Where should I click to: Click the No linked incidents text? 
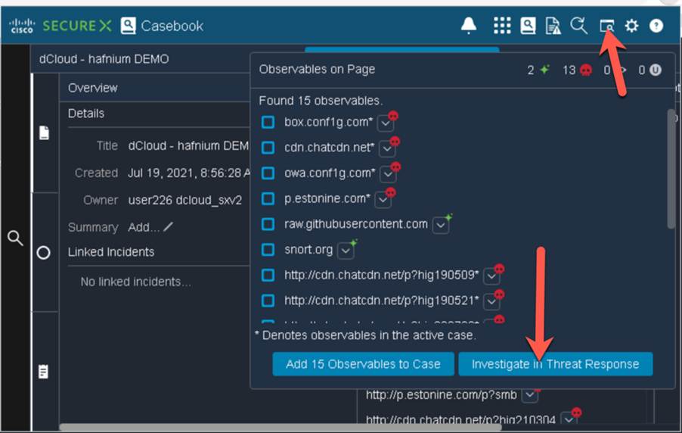coord(135,282)
